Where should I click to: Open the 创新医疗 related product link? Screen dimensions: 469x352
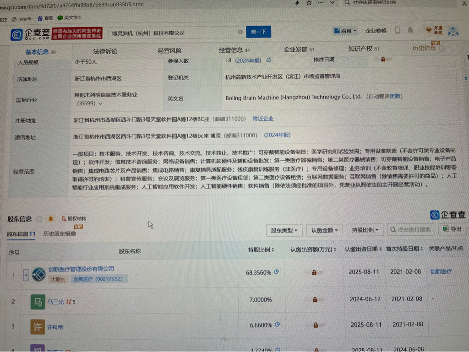point(441,271)
